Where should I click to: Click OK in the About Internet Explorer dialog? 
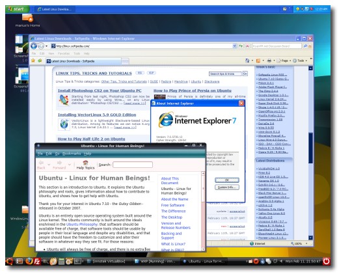tap(227, 180)
